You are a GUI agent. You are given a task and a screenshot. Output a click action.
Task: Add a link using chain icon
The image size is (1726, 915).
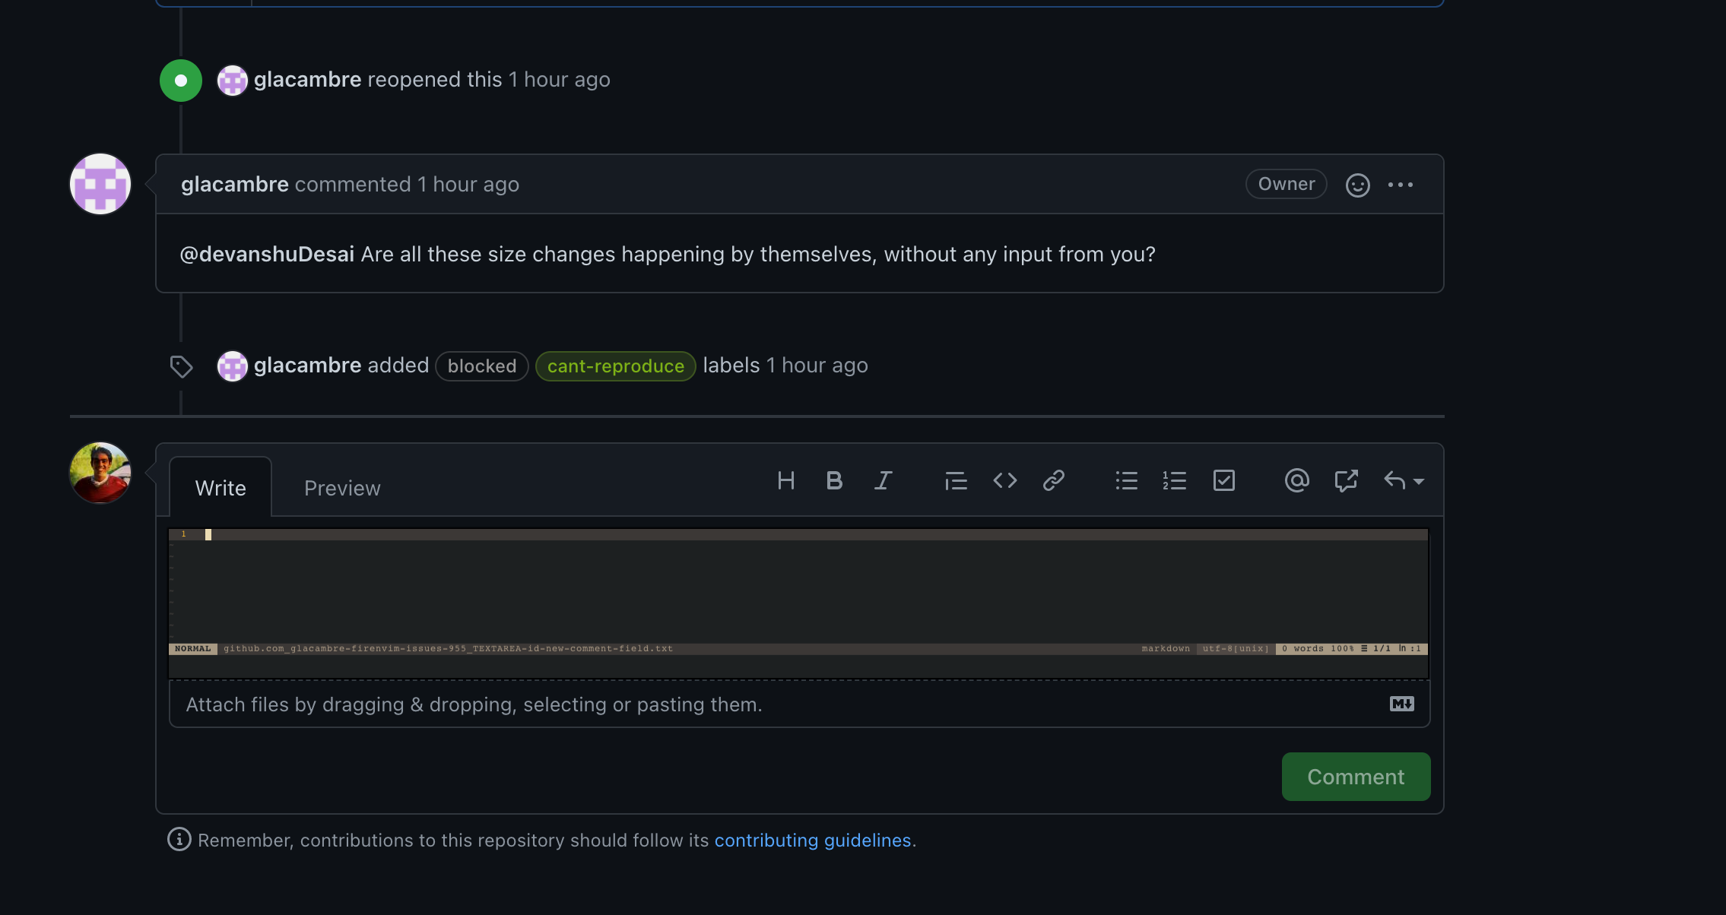point(1053,480)
